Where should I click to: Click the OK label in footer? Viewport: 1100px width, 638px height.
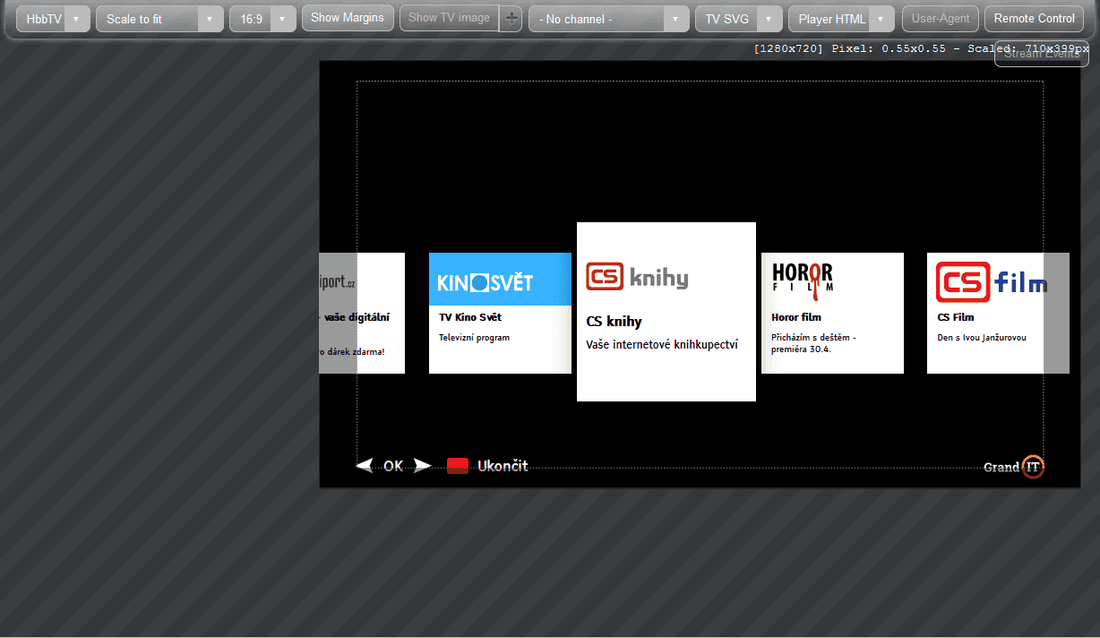tap(393, 466)
